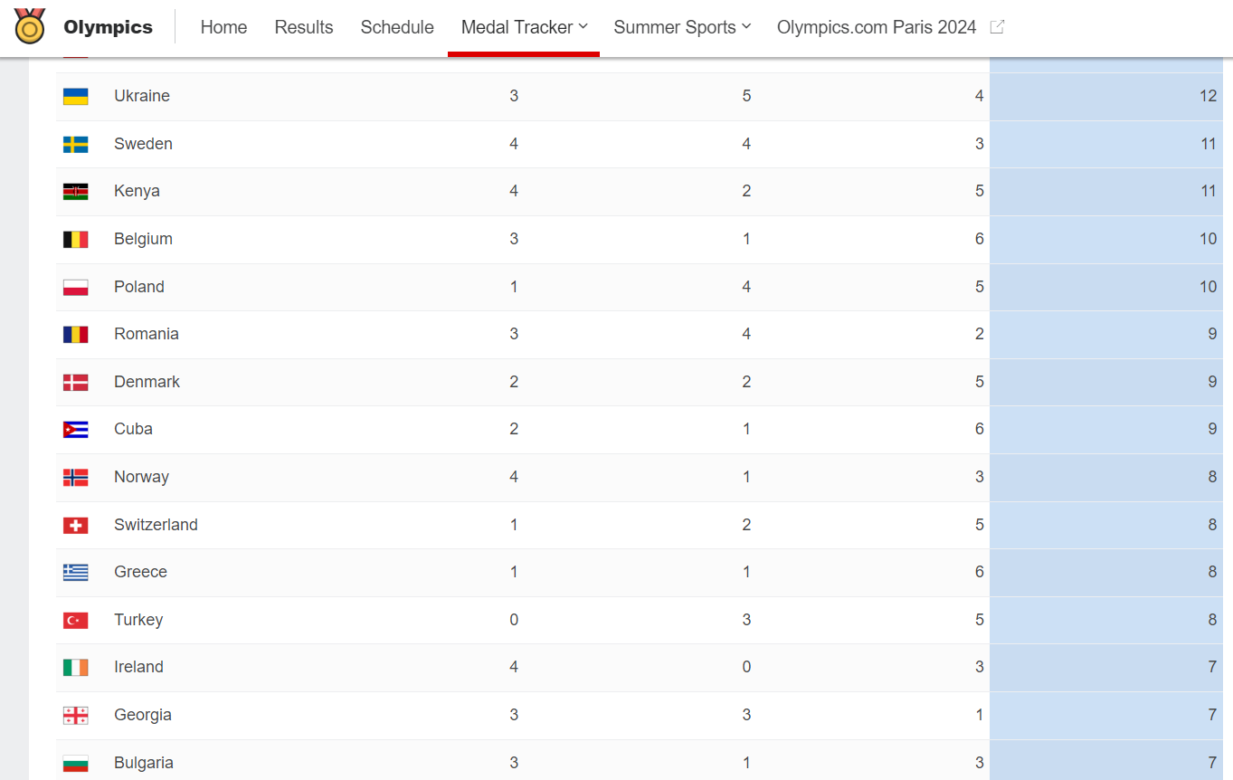This screenshot has height=780, width=1233.
Task: Click the Denmark flag icon
Action: 75,382
